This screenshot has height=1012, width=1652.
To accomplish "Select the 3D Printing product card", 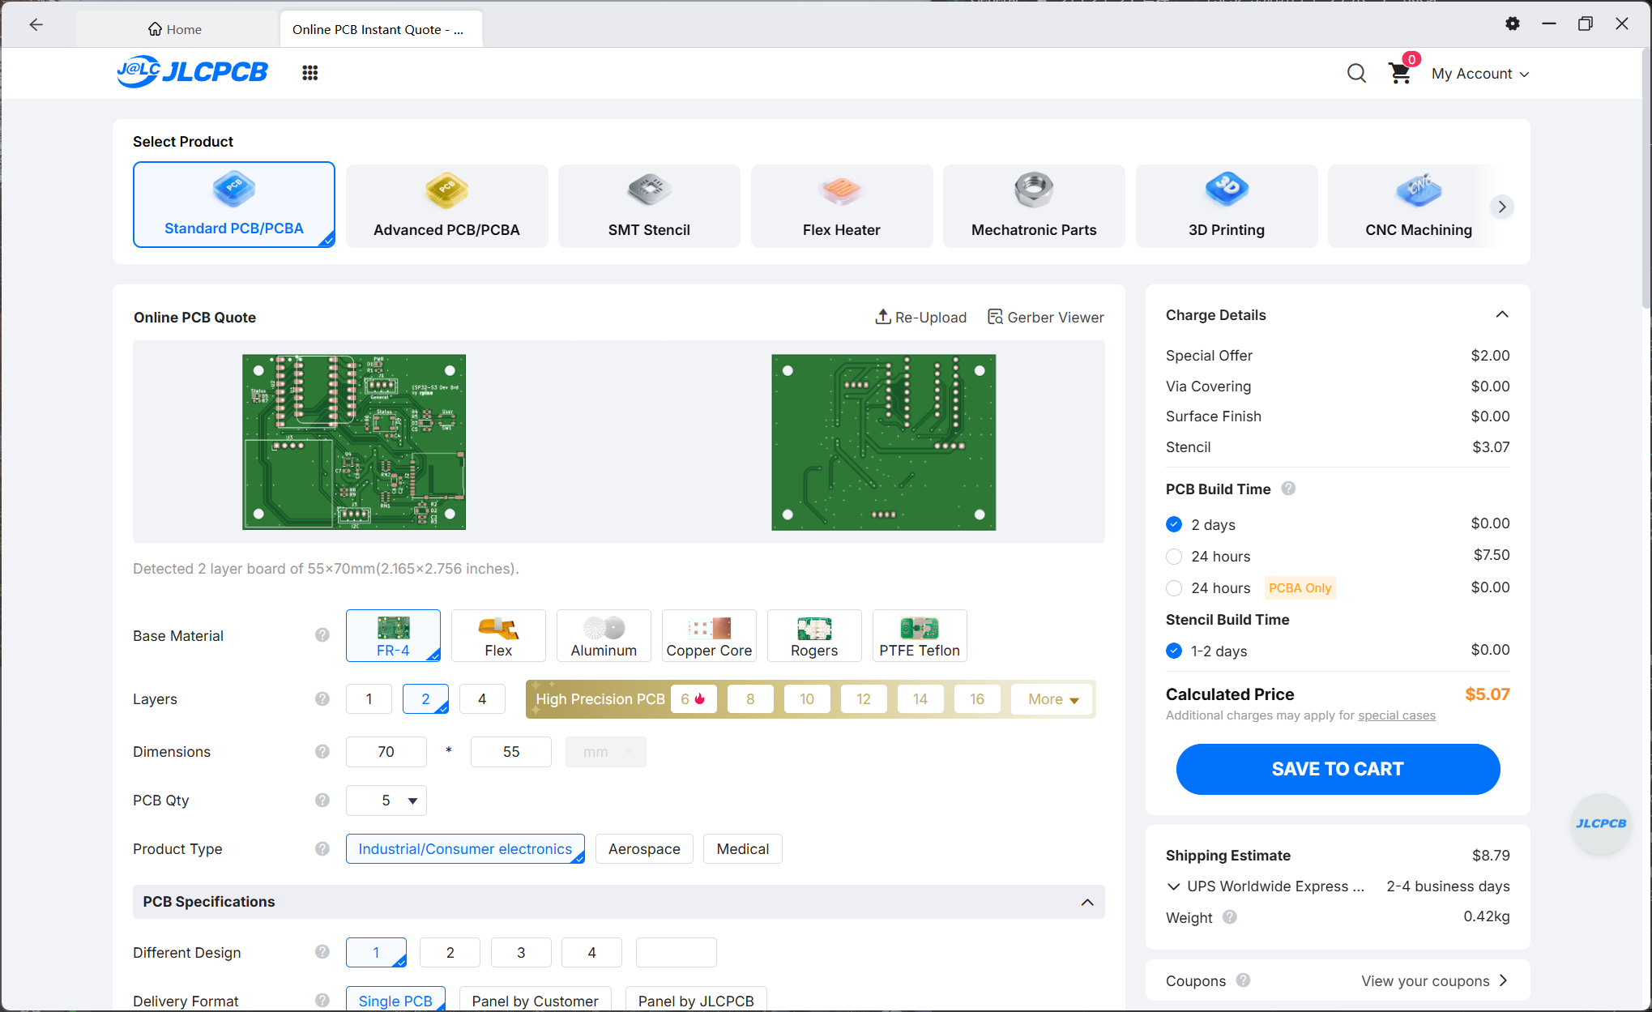I will 1227,206.
